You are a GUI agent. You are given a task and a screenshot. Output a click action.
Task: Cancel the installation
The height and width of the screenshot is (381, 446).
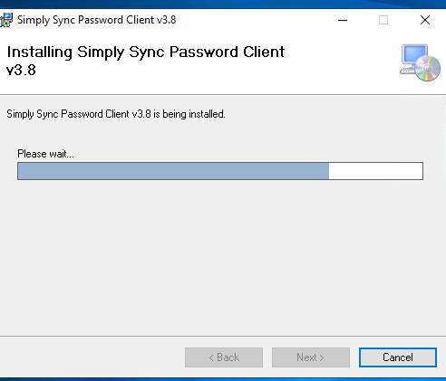pos(398,357)
